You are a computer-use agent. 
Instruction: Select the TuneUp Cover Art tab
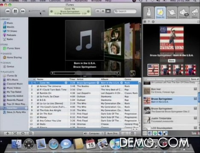coord(160,13)
